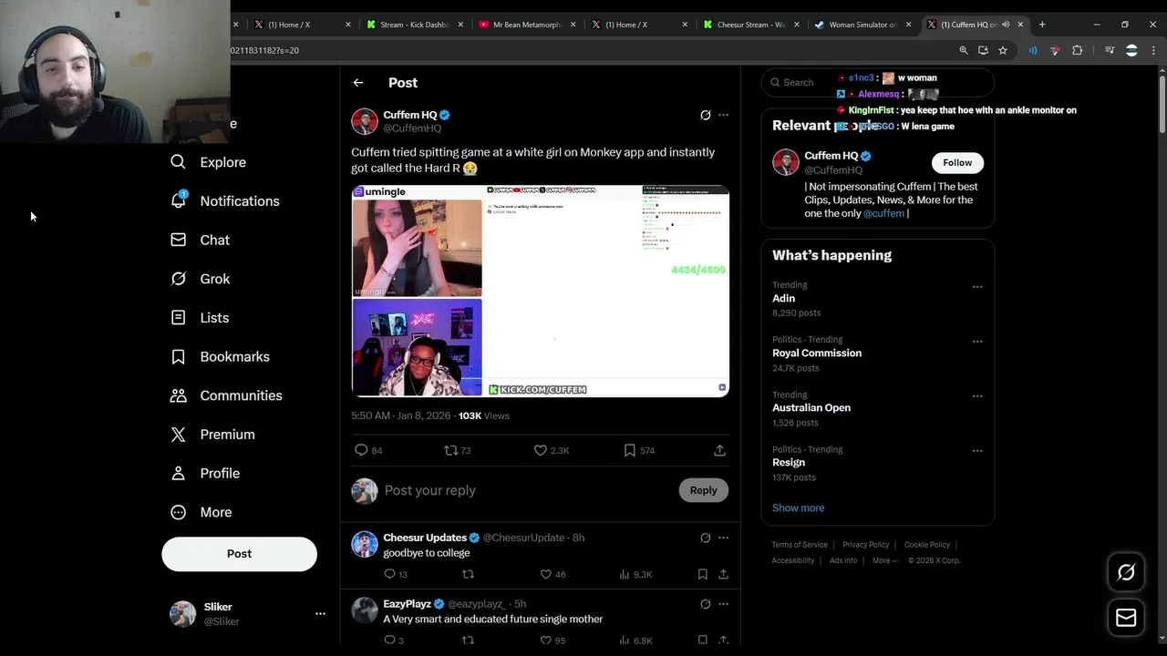Screen dimensions: 1167x656
Task: Open Communities icon in sidebar
Action: pos(179,395)
